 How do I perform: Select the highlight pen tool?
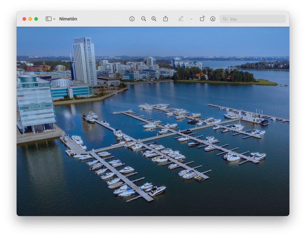coord(181,19)
